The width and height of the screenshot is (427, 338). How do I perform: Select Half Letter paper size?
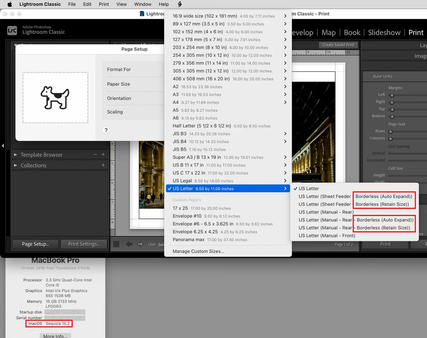point(228,126)
